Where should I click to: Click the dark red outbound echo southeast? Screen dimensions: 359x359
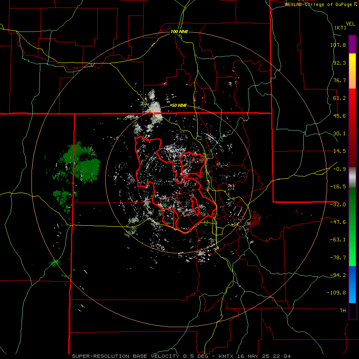click(x=254, y=220)
